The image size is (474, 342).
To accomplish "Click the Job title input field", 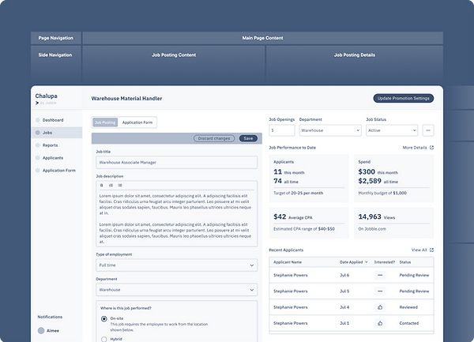I will point(177,163).
